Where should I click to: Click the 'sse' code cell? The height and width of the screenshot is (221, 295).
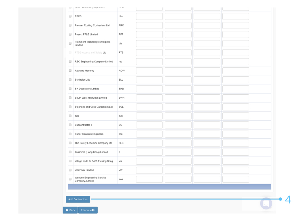pos(121,134)
